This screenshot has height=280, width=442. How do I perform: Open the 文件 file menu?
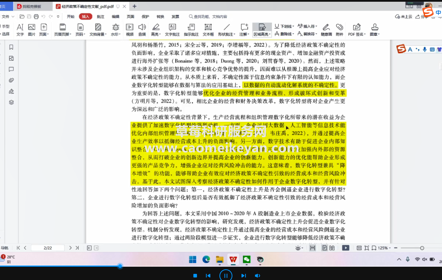(7, 16)
